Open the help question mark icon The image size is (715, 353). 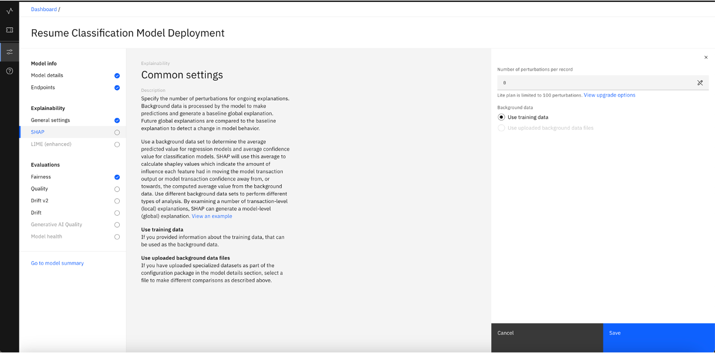pyautogui.click(x=9, y=71)
